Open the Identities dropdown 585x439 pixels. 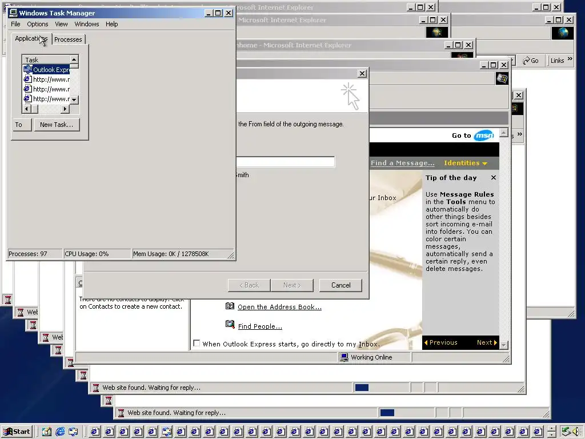coord(465,163)
